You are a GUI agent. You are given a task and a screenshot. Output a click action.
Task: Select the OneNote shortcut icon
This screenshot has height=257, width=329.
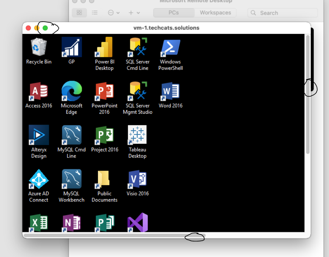point(71,223)
